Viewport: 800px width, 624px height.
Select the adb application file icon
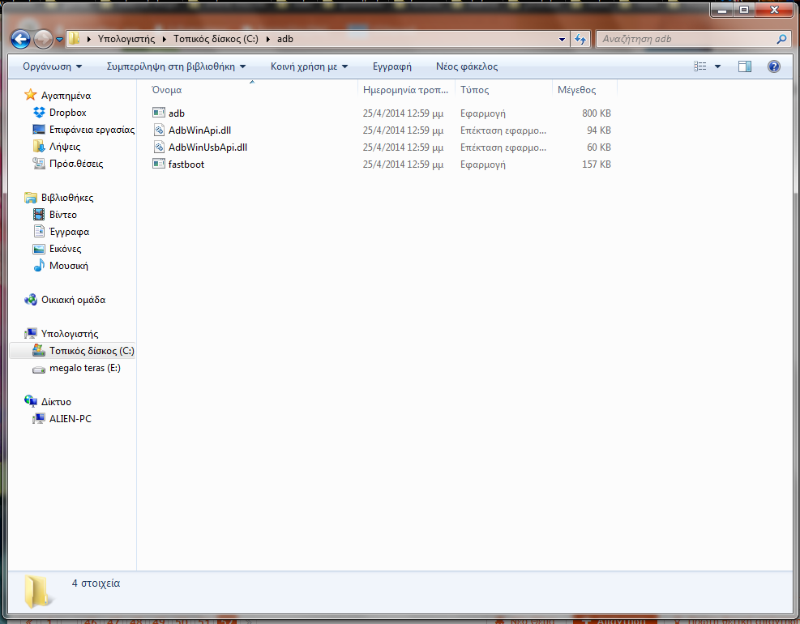tap(159, 113)
